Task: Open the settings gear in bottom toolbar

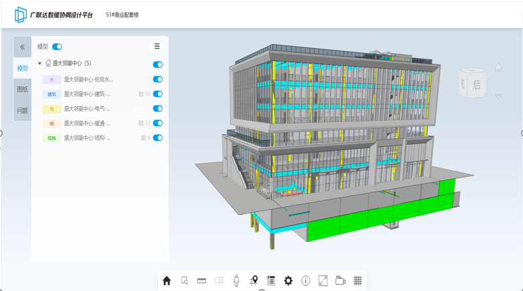Action: [x=288, y=281]
